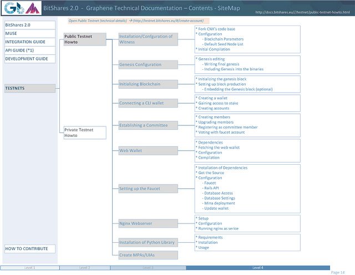Screen dimensions: 355x275
Task: Open Web Wallet node
Action: (x=148, y=150)
